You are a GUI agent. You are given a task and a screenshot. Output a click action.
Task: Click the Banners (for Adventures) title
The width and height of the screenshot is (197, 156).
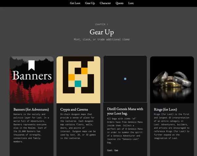31,109
